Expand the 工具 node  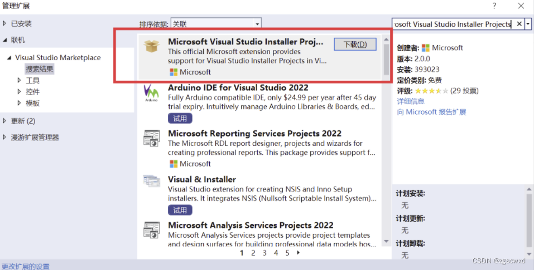(20, 80)
